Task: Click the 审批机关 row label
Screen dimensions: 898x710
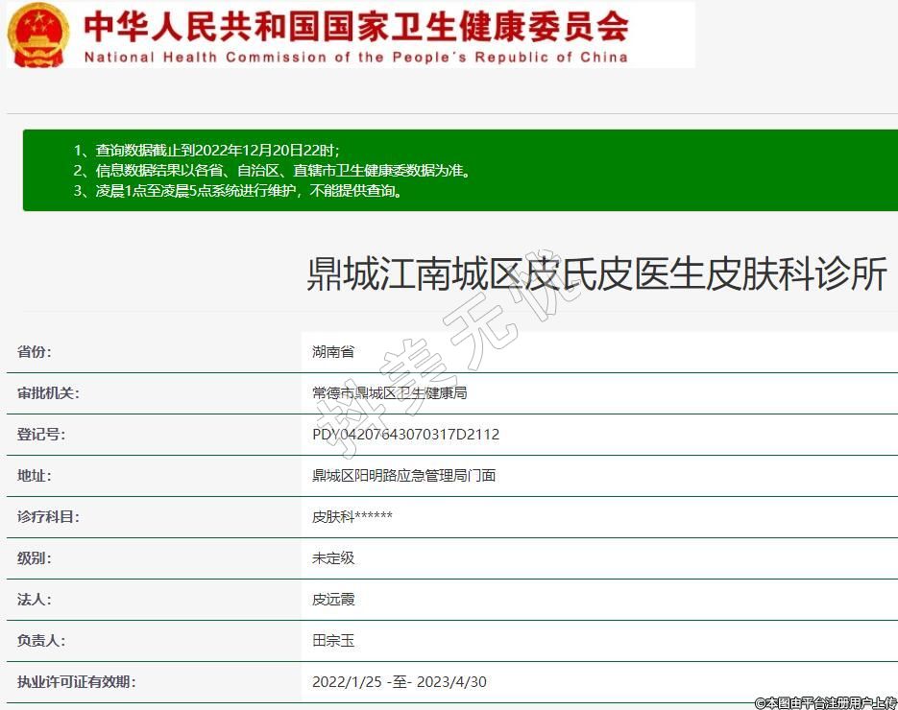Action: pyautogui.click(x=48, y=393)
